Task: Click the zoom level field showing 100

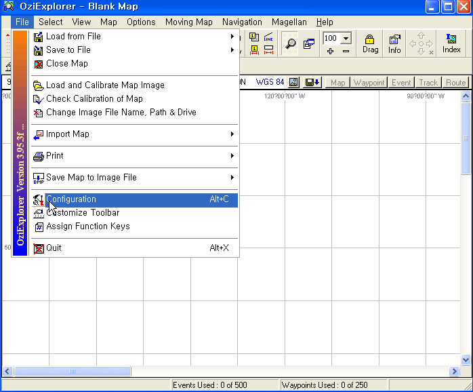Action: tap(332, 39)
